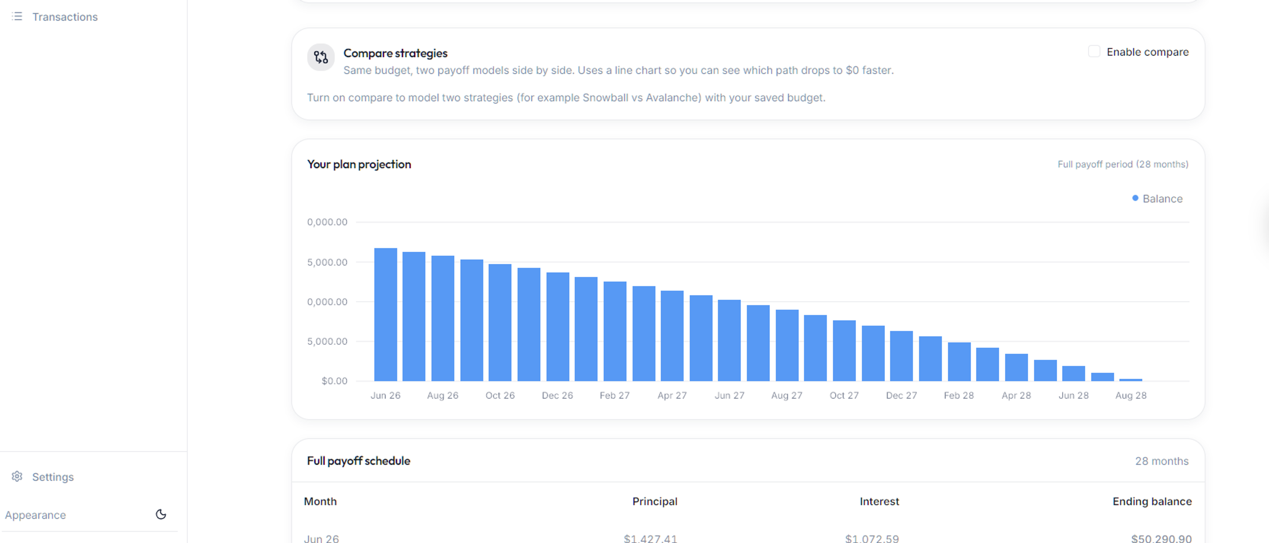Click the $0.00 axis label
Screen dimensions: 1269x543
(x=334, y=381)
